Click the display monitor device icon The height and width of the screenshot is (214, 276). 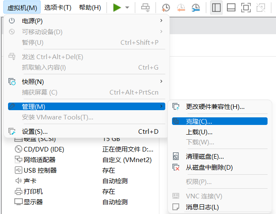pyautogui.click(x=18, y=202)
